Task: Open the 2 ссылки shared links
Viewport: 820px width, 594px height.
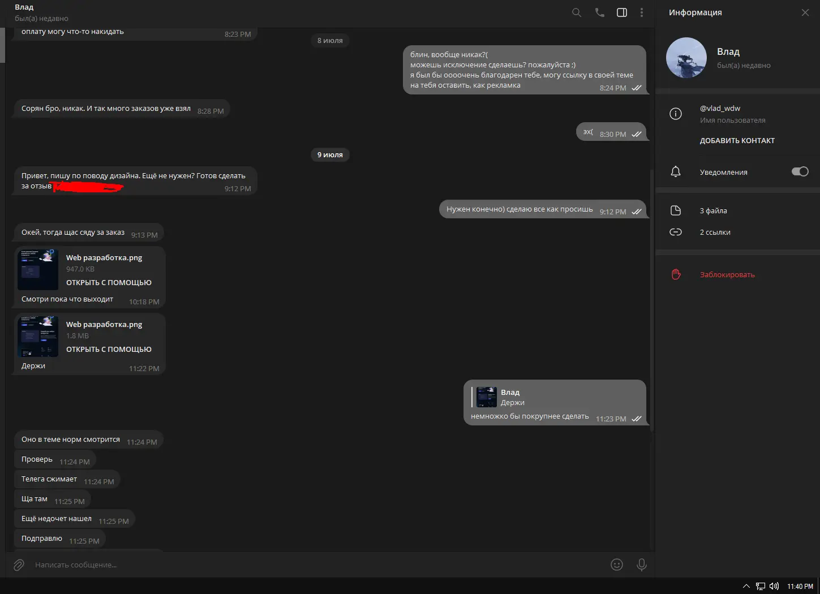Action: [x=715, y=232]
